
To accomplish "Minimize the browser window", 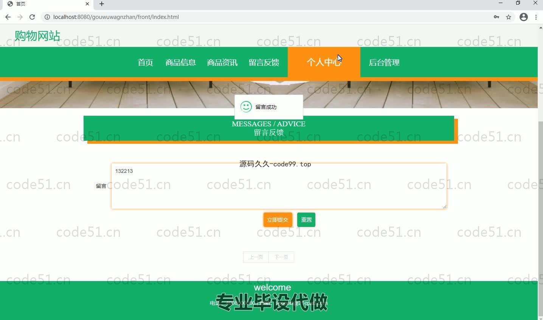I will pyautogui.click(x=501, y=3).
